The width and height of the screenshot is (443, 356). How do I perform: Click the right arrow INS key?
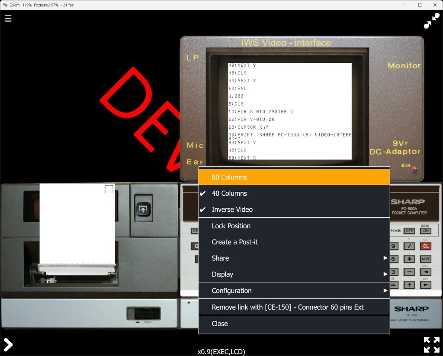click(426, 285)
